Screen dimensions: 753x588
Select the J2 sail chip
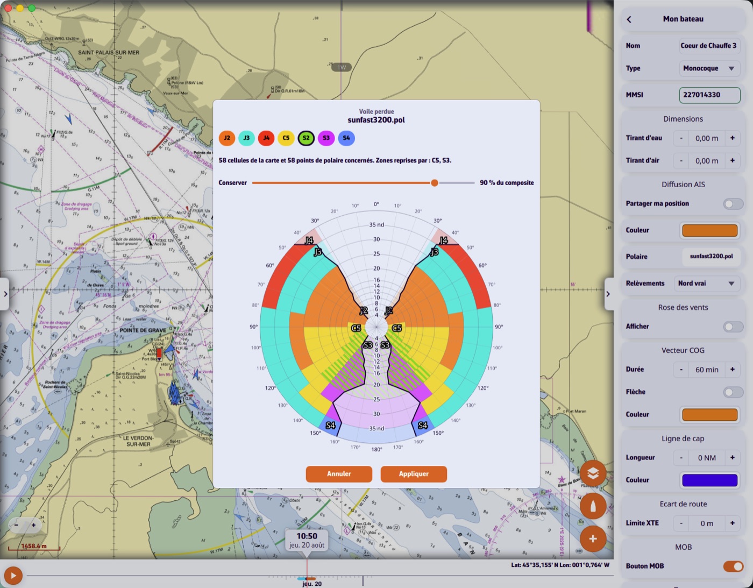(227, 138)
